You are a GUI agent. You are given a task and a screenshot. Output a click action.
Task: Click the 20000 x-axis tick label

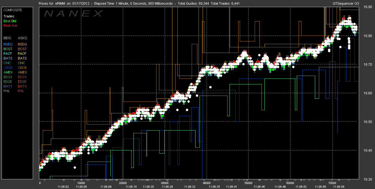click(123, 183)
